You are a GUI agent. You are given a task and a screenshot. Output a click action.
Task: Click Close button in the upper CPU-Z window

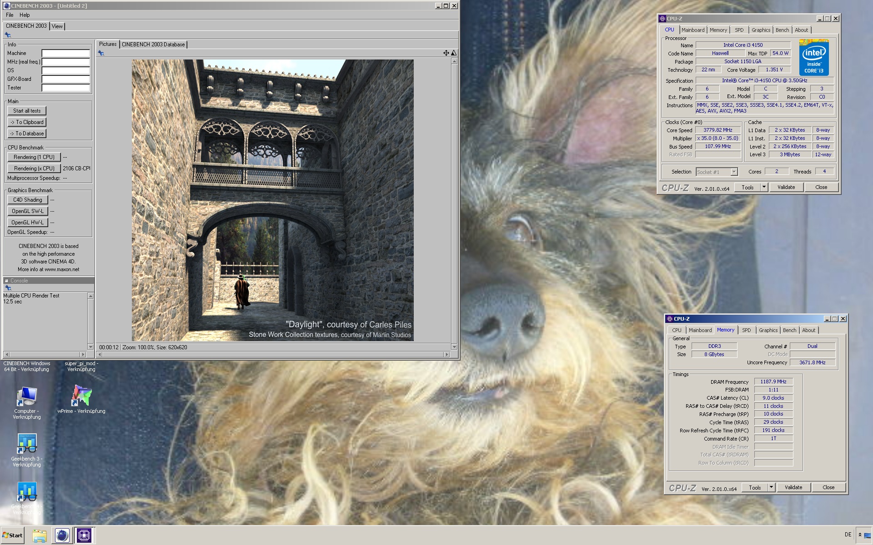(x=821, y=187)
